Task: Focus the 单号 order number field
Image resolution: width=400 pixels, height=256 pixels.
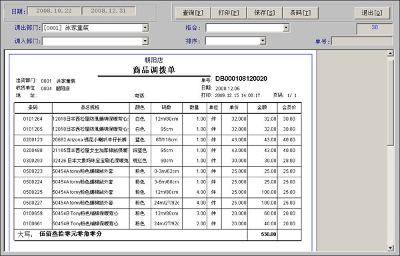Action: 362,41
